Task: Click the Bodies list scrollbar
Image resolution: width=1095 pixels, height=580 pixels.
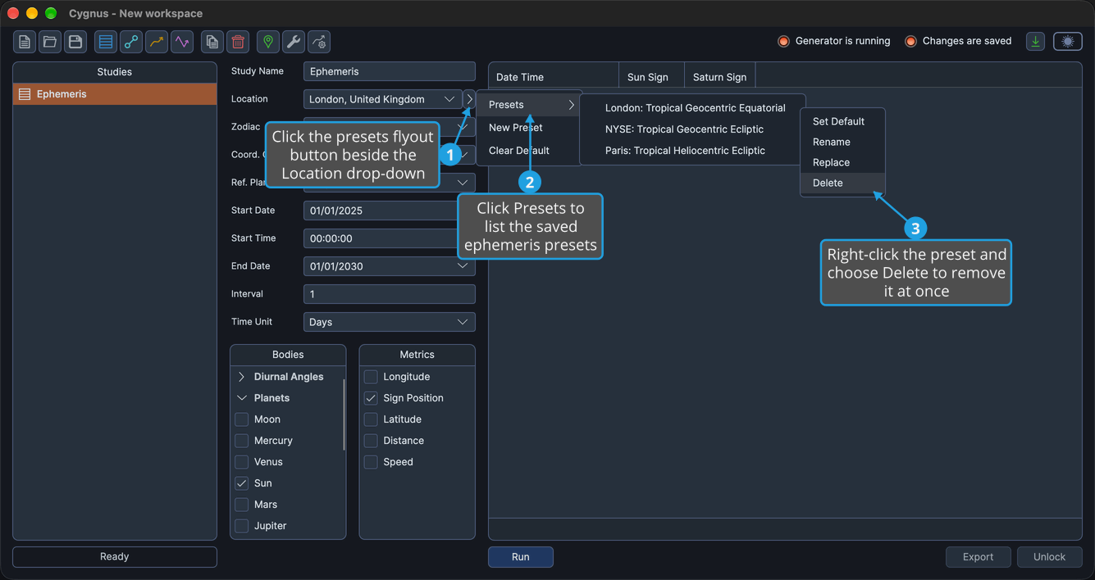Action: point(344,414)
